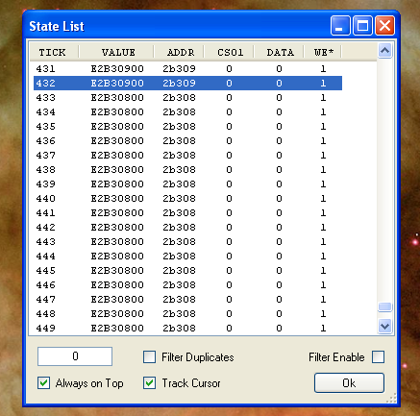This screenshot has width=420, height=416.
Task: Click the numeric input field showing 0
Action: pyautogui.click(x=75, y=356)
